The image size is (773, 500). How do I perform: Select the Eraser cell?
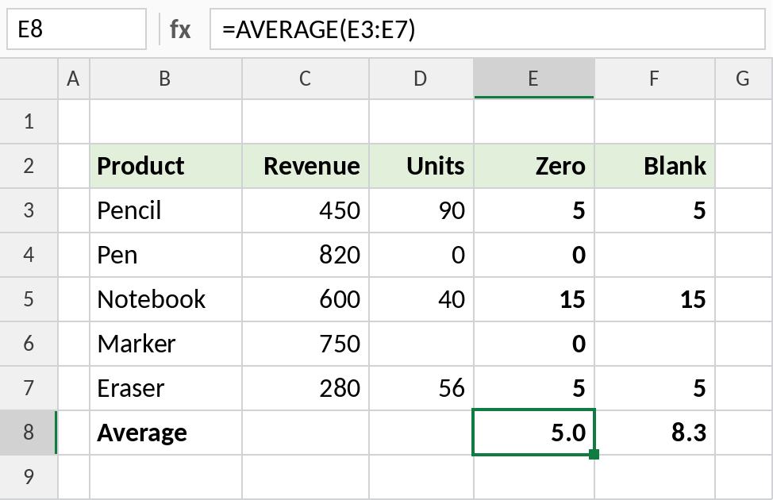pyautogui.click(x=166, y=387)
